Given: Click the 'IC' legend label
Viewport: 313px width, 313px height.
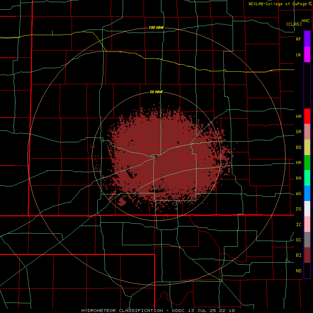Looking at the screenshot, I should [x=298, y=224].
